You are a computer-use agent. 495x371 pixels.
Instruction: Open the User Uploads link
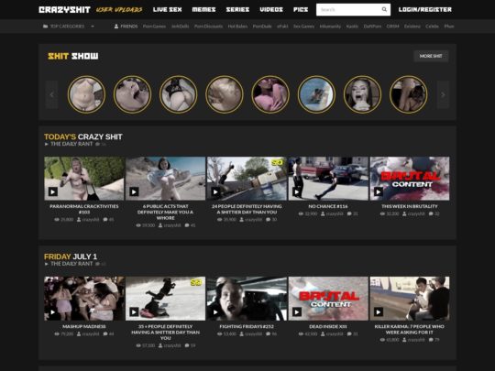point(119,9)
